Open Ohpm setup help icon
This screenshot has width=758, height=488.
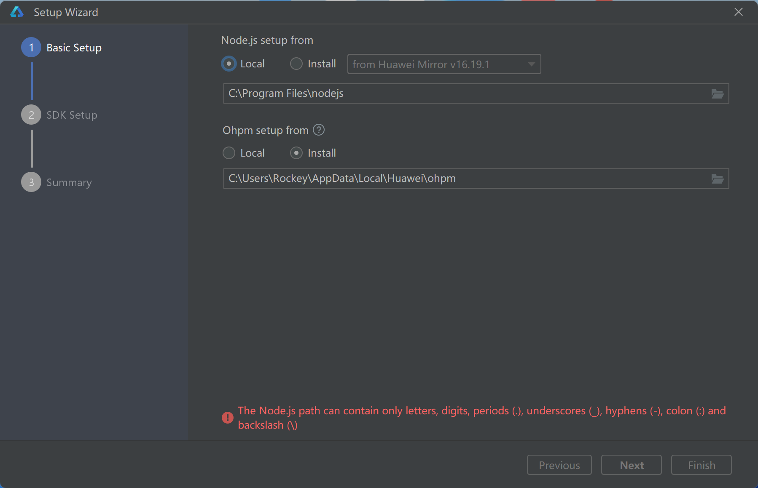click(319, 130)
